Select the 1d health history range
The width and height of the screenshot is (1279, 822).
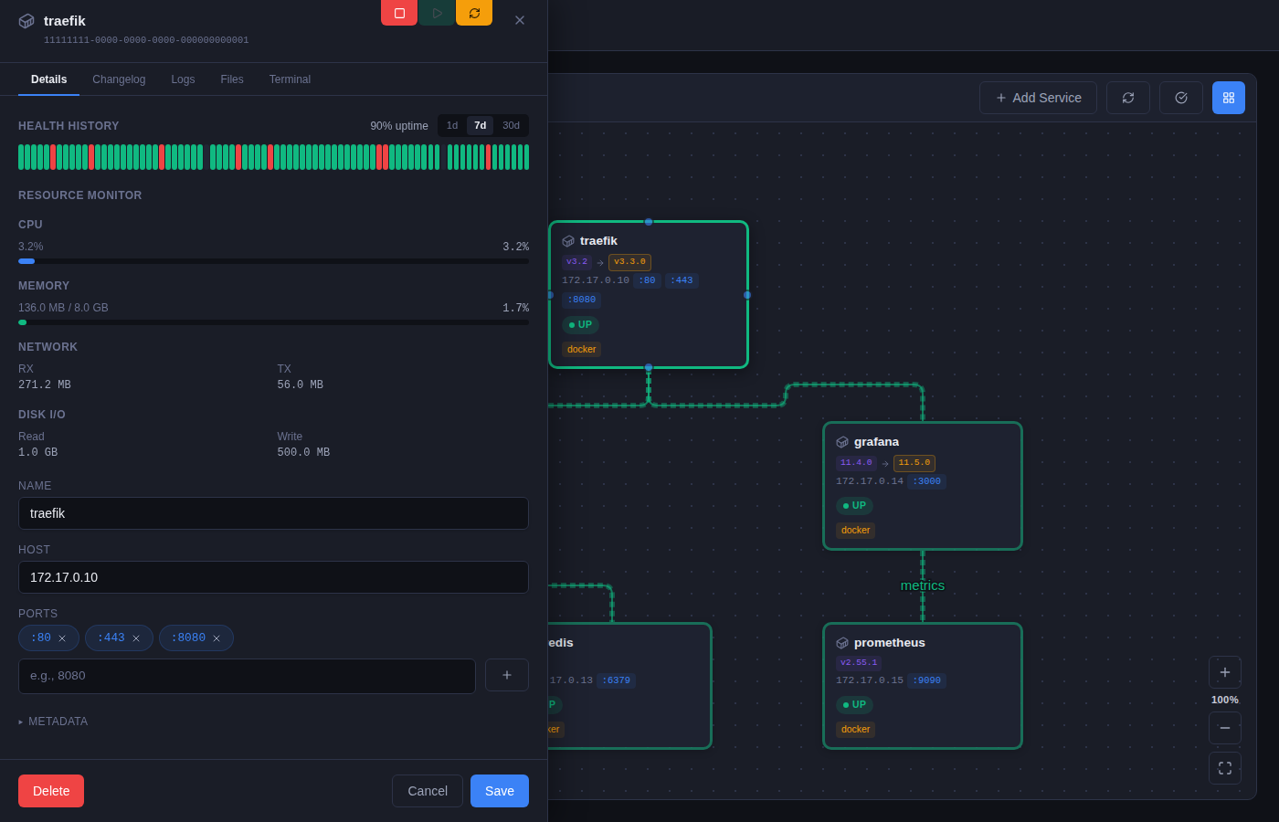coord(452,126)
